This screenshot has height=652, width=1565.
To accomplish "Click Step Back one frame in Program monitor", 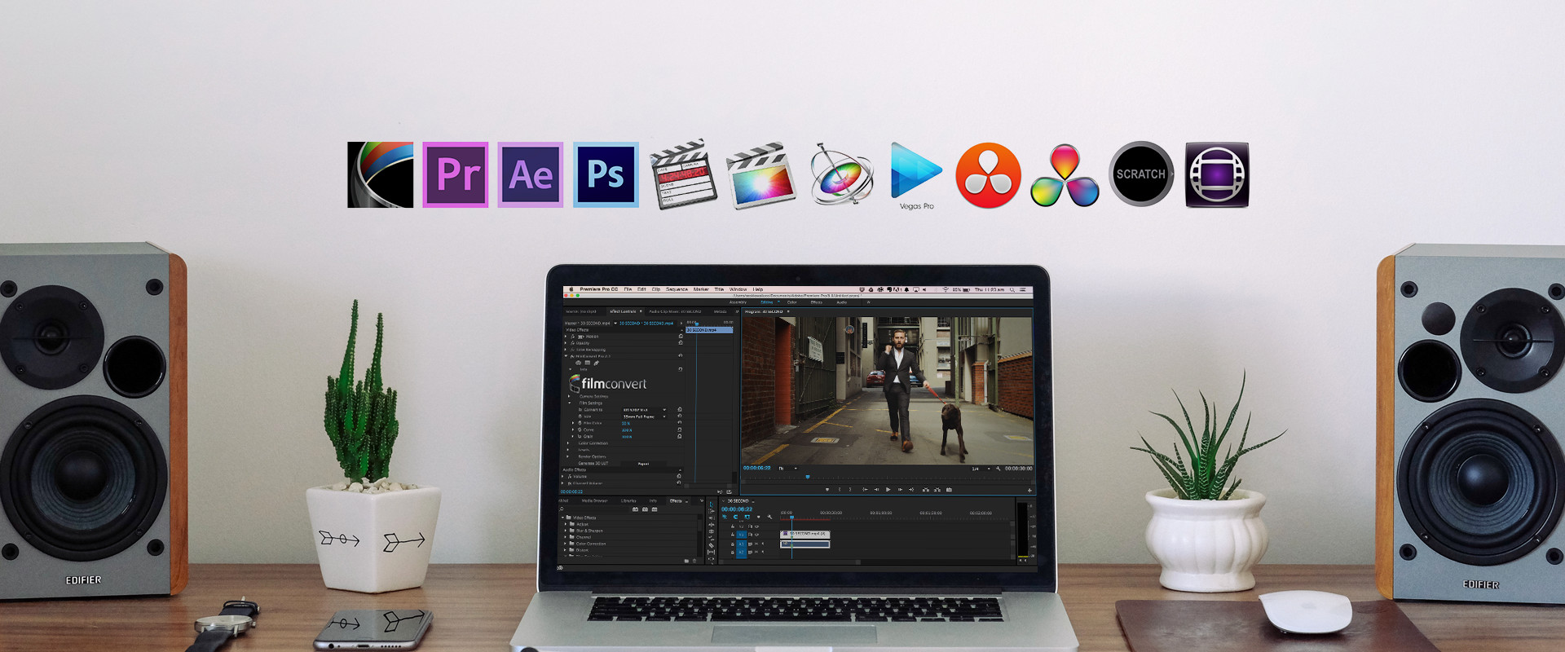I will [876, 490].
